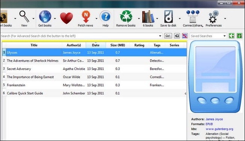
Task: Click the Go! search button
Action: [168, 36]
